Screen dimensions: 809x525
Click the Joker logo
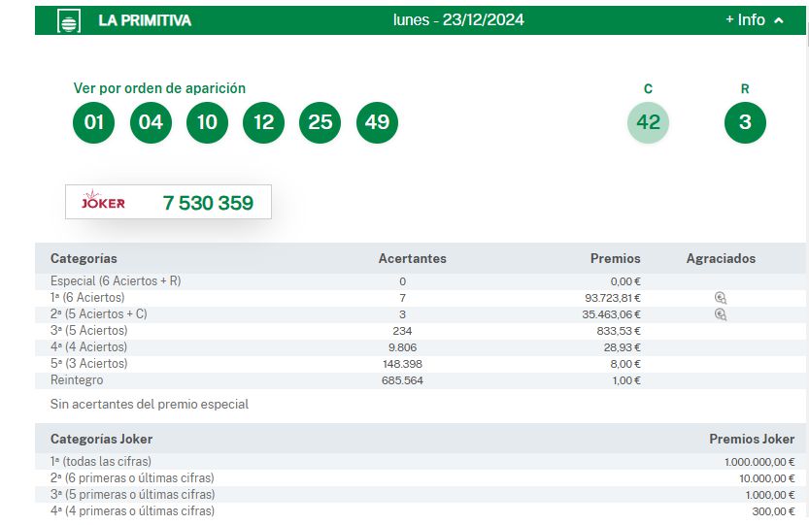tap(103, 200)
